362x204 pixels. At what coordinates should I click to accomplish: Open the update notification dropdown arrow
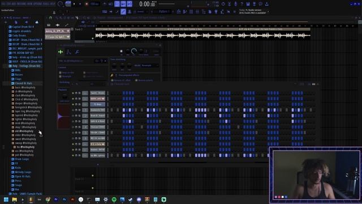tap(268, 11)
